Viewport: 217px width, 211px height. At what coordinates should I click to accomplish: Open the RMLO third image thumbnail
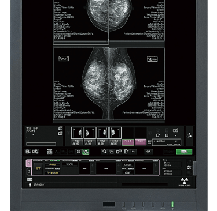coord(102,133)
